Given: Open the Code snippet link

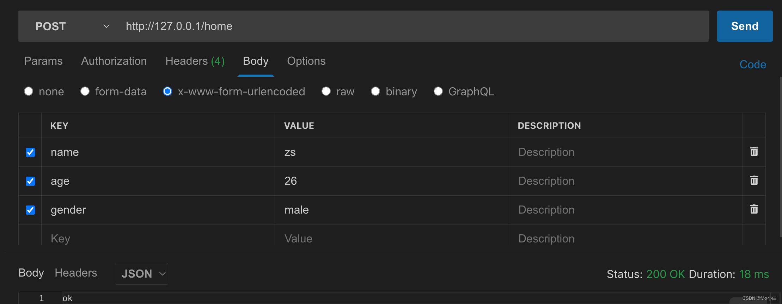Looking at the screenshot, I should tap(753, 64).
